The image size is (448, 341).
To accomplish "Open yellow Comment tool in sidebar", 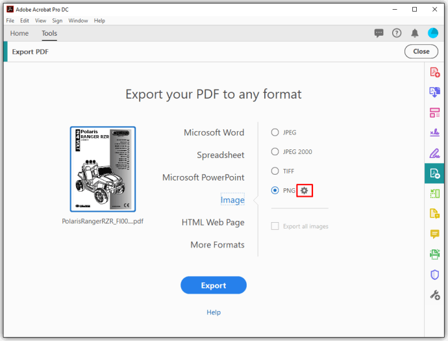I will (434, 234).
